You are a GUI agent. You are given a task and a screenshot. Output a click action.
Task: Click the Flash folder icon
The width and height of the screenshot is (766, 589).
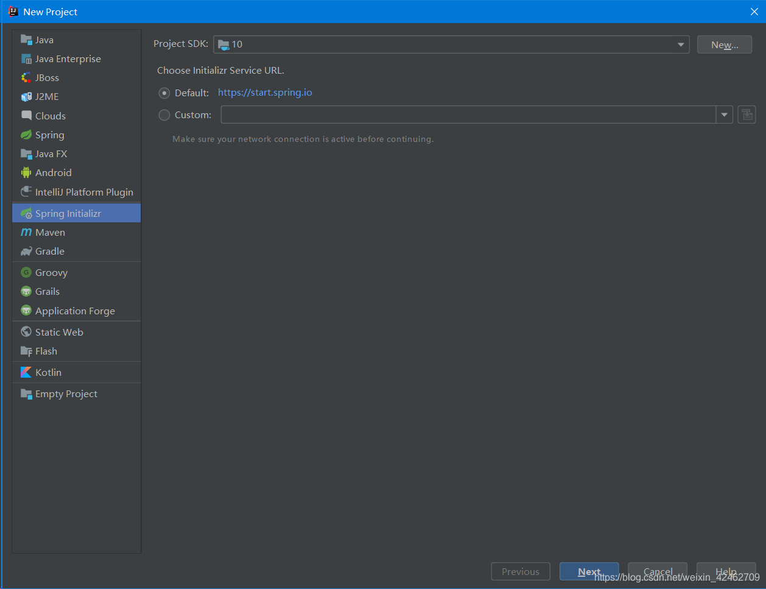[26, 351]
